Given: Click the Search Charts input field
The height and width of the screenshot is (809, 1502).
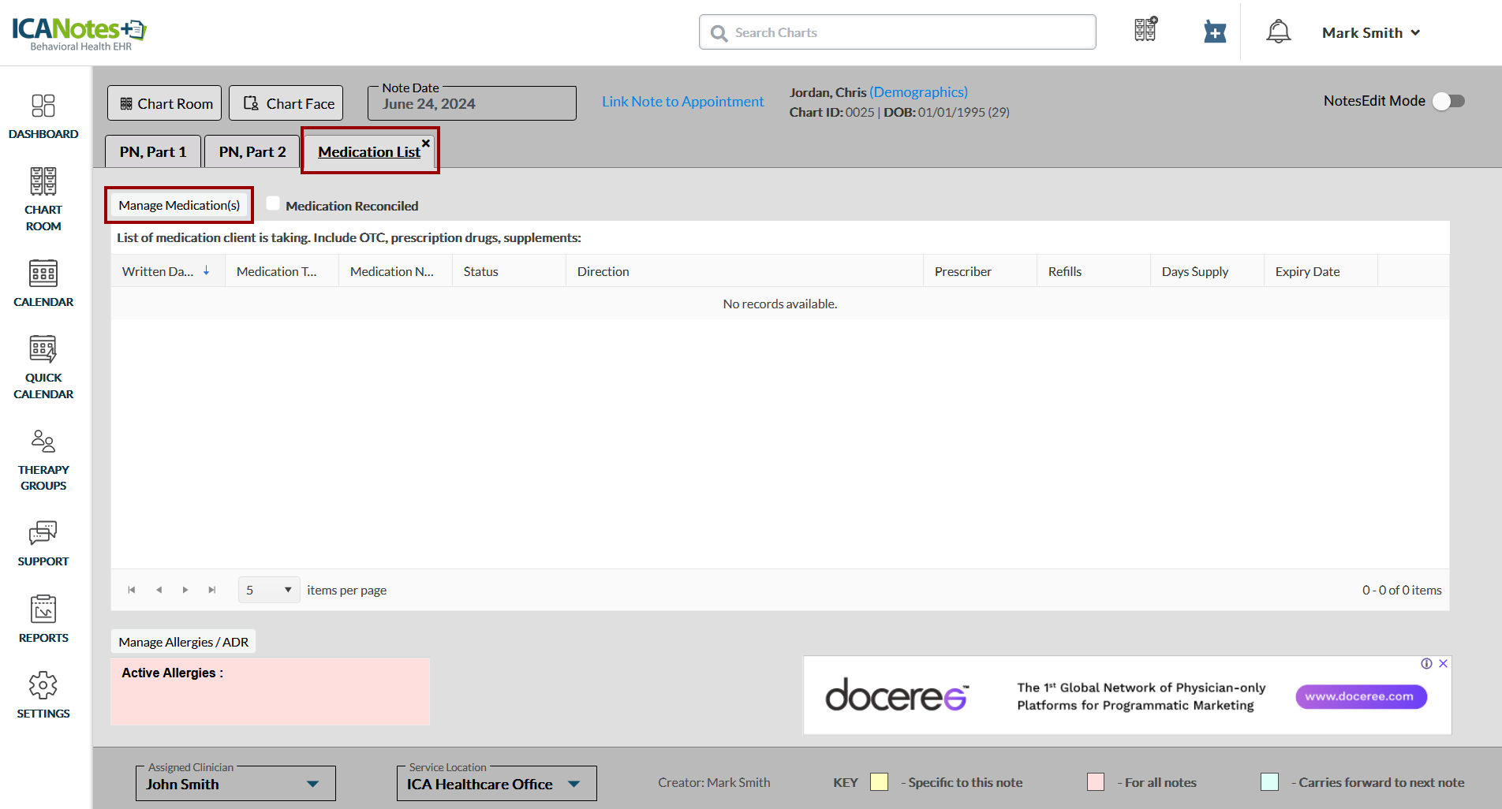Looking at the screenshot, I should click(897, 32).
